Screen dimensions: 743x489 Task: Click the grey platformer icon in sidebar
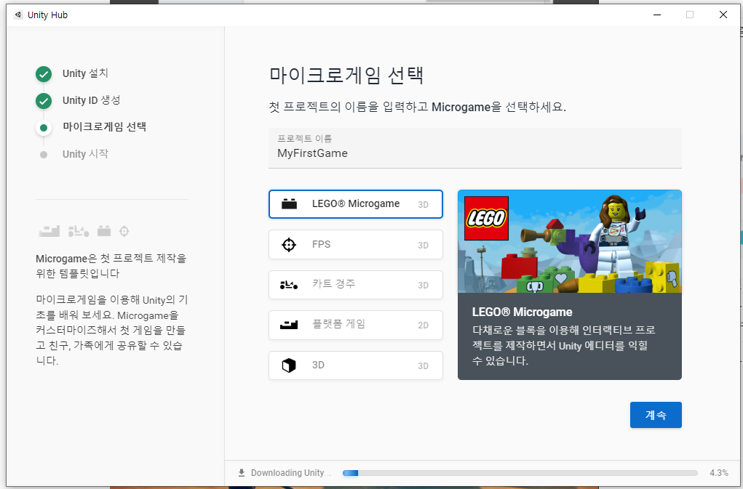coord(49,231)
